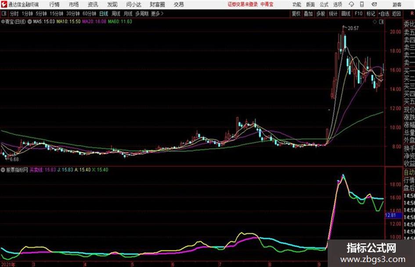Click the 游客 guest account label
The image size is (415, 267).
click(397, 4)
